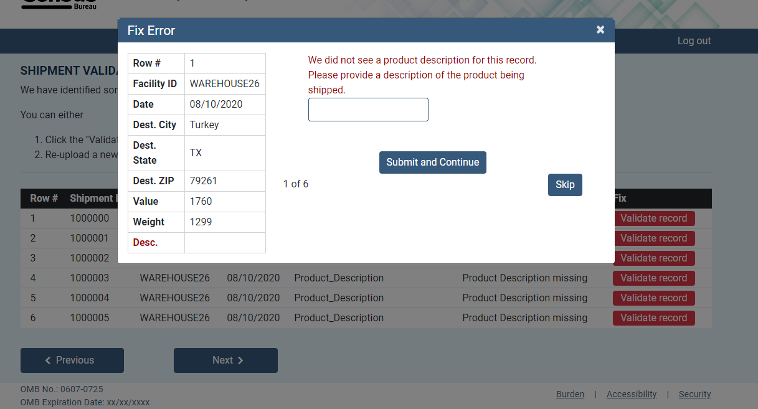Validate record for row 6
Screen dimensions: 758x409
(x=653, y=318)
